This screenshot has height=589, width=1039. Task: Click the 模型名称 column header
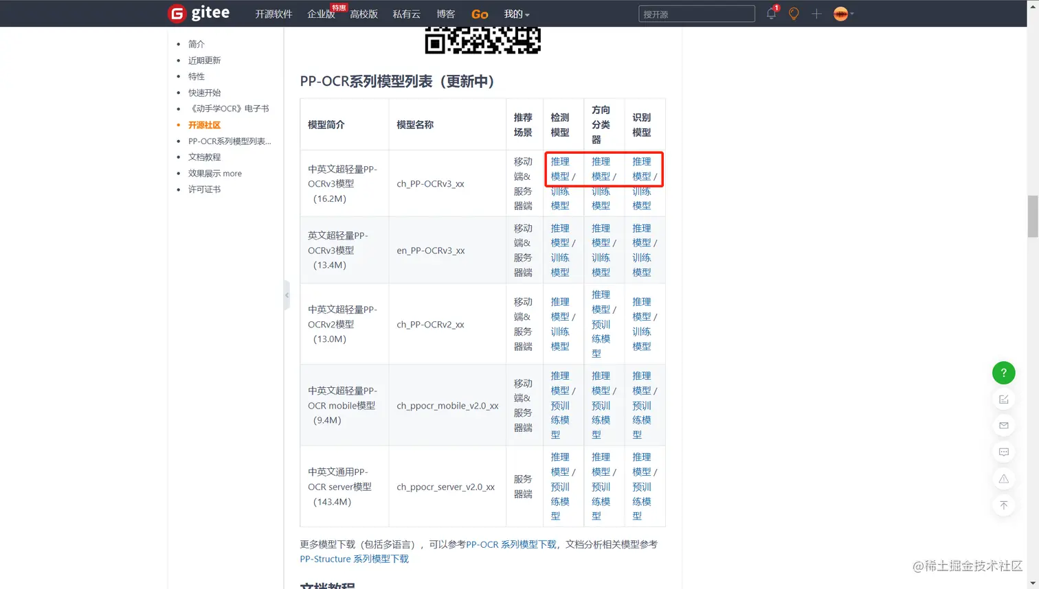point(447,125)
